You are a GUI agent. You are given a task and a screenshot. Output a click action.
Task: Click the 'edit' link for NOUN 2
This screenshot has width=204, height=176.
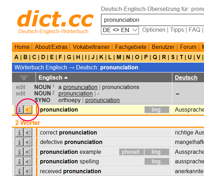coord(20,94)
